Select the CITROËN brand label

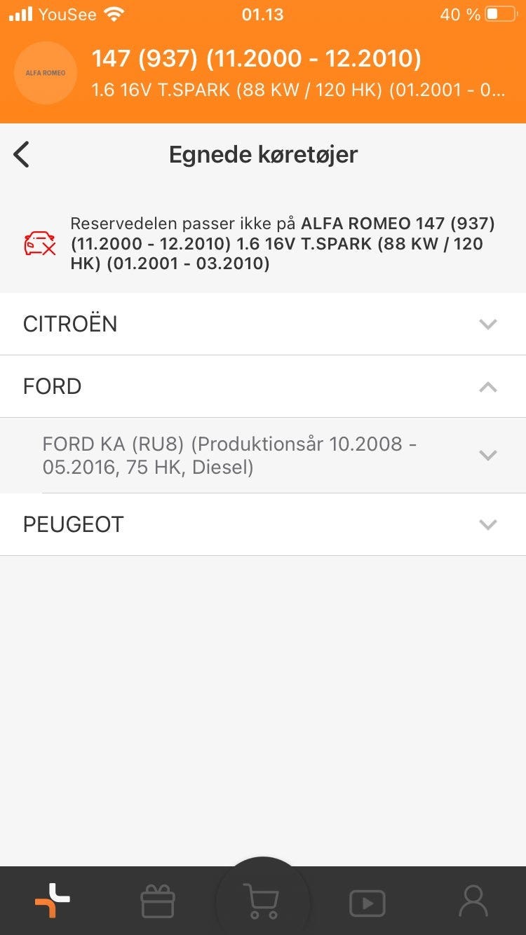tap(70, 324)
